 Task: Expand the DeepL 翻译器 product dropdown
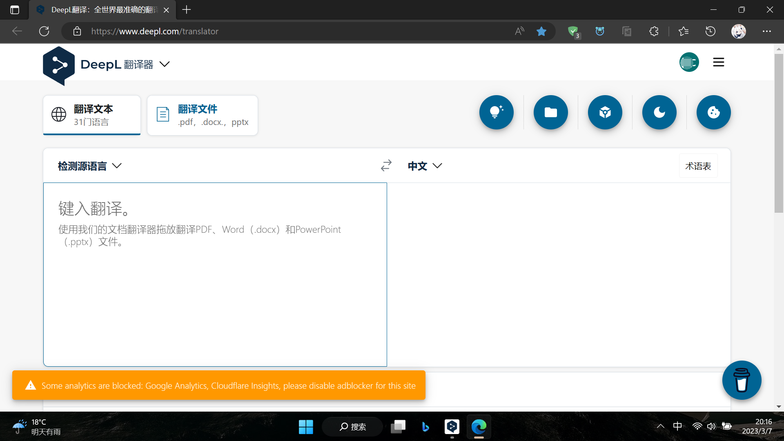164,64
